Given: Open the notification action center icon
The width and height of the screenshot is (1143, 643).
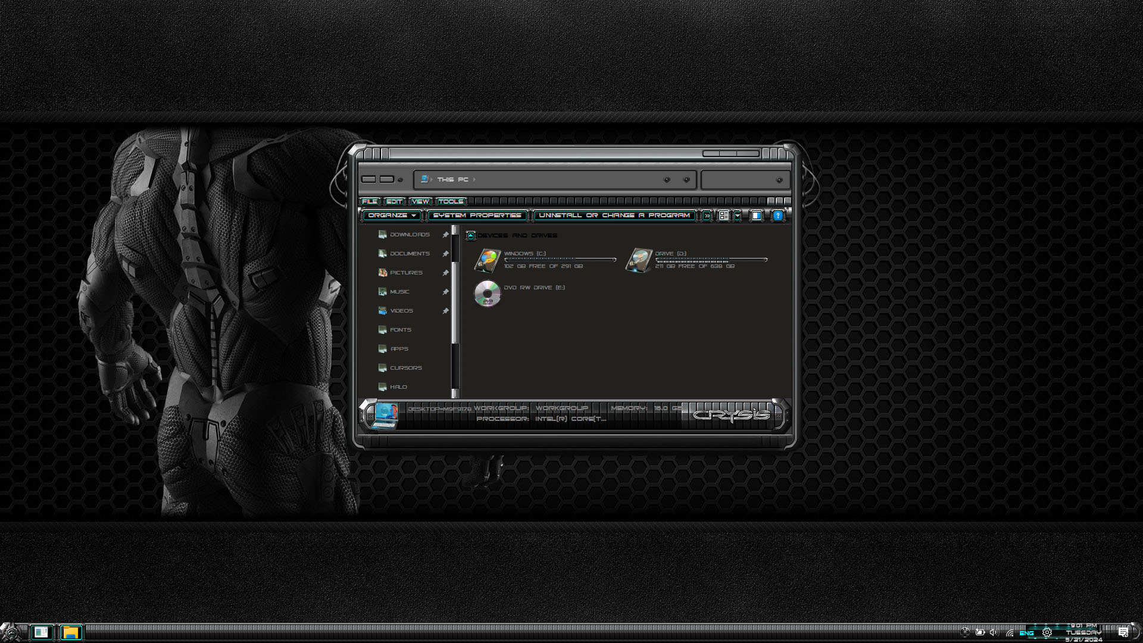Looking at the screenshot, I should (x=1123, y=632).
